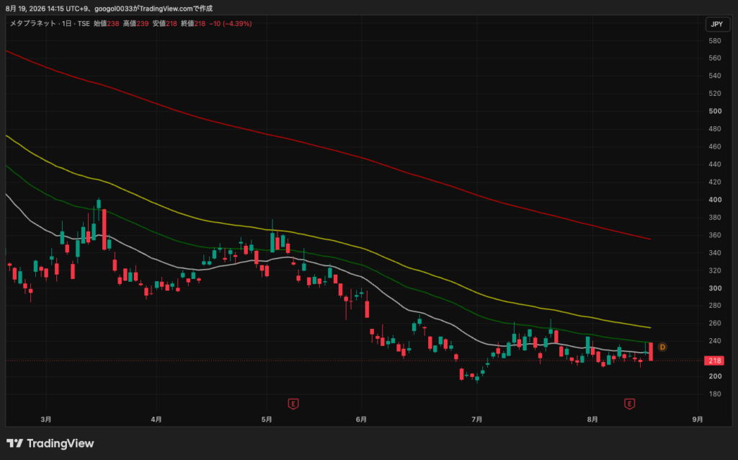Click the JPY currency button
The image size is (738, 460).
[x=717, y=24]
